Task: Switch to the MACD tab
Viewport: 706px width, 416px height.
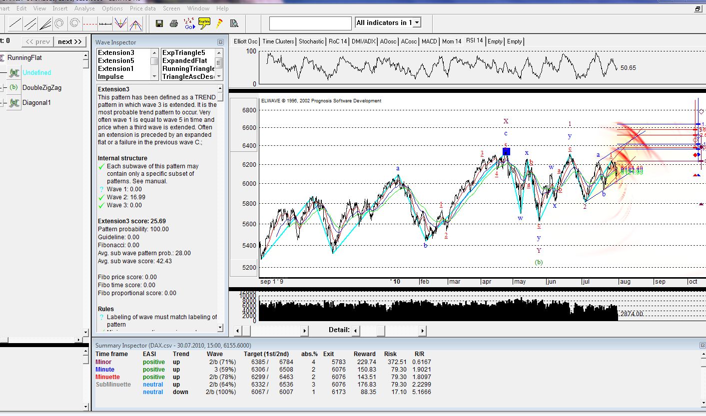Action: (429, 41)
